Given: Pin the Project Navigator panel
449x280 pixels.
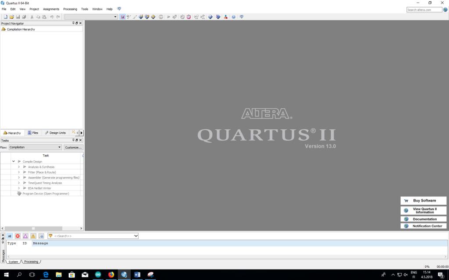Looking at the screenshot, I should click(x=73, y=23).
